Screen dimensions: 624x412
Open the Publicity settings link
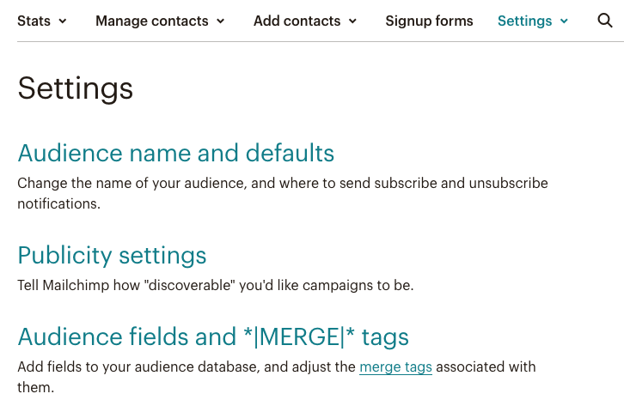(x=112, y=255)
